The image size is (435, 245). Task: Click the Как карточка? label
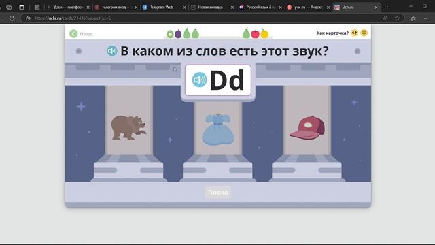coord(332,33)
